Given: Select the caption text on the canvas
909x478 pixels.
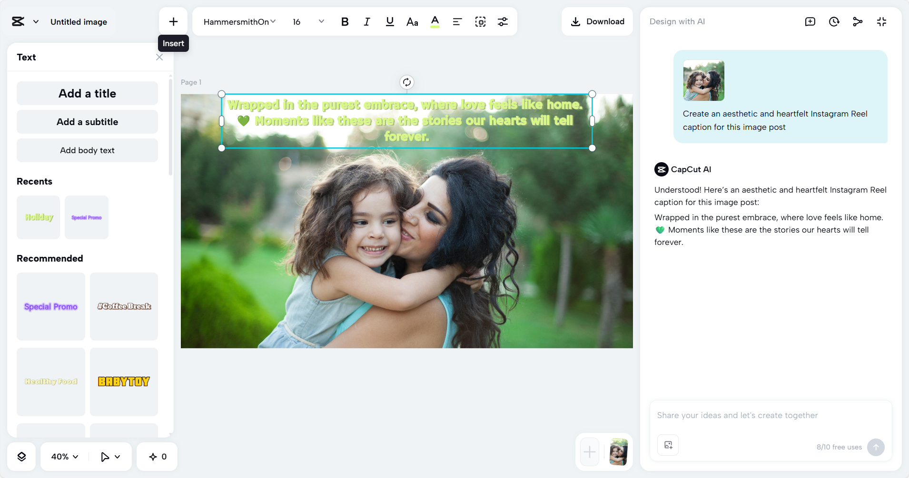Looking at the screenshot, I should click(405, 121).
